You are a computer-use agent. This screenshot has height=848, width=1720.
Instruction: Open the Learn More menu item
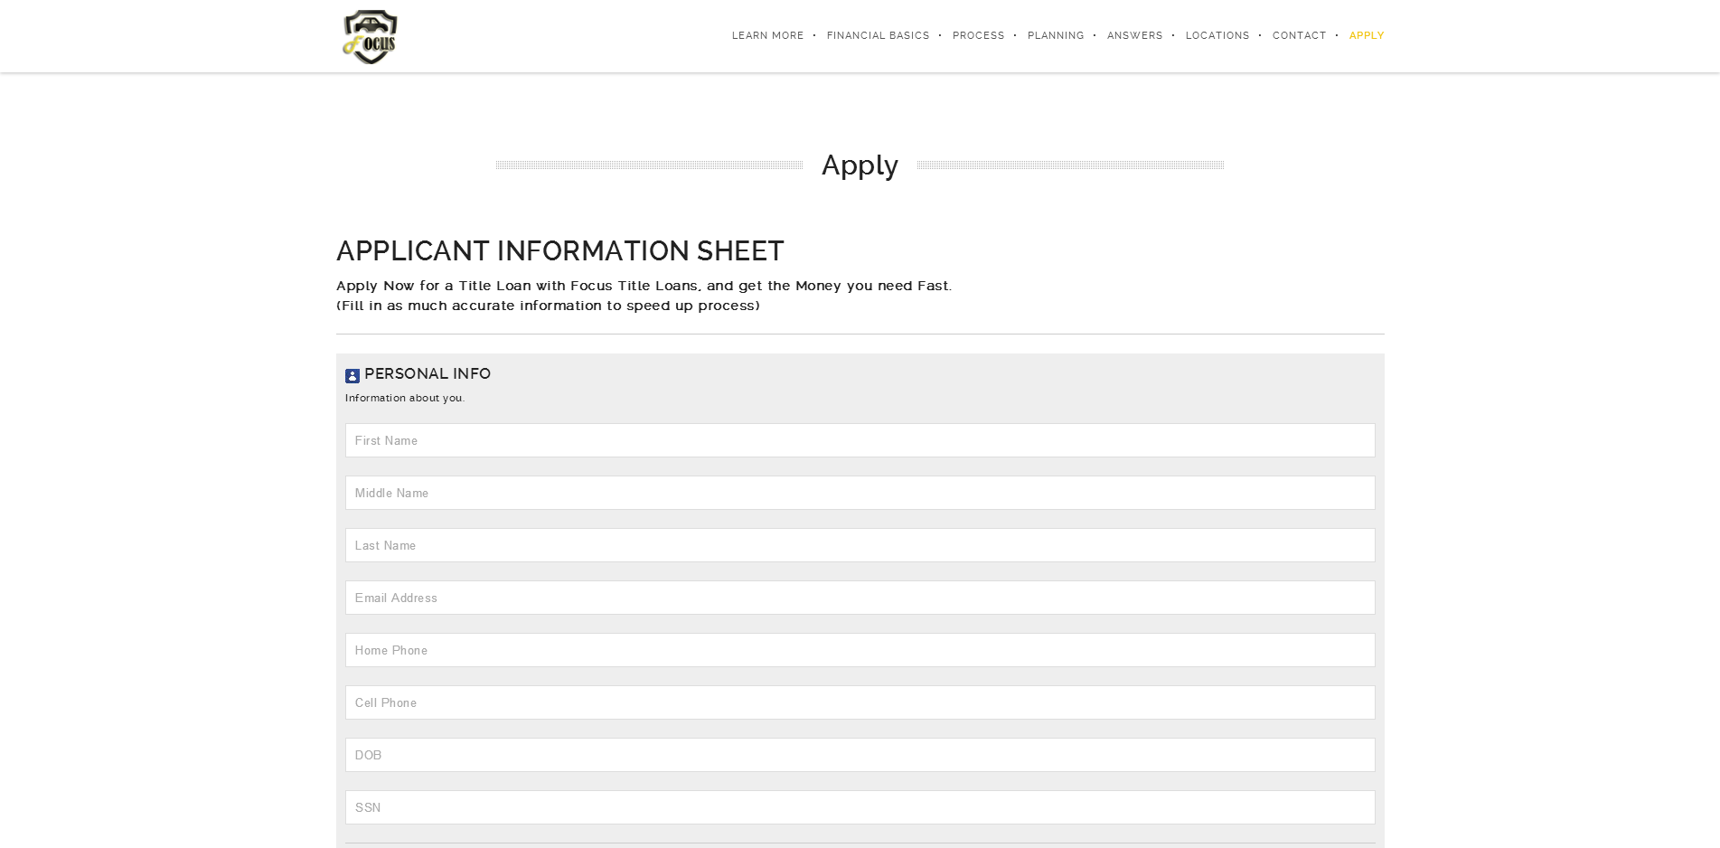767,36
